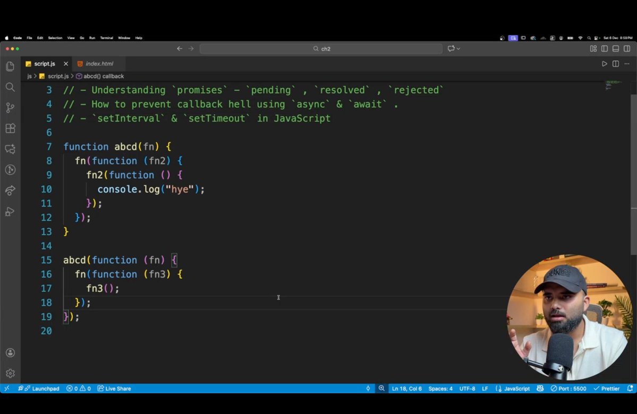Click the vertical editor scrollbar
Image resolution: width=637 pixels, height=414 pixels.
click(x=633, y=175)
